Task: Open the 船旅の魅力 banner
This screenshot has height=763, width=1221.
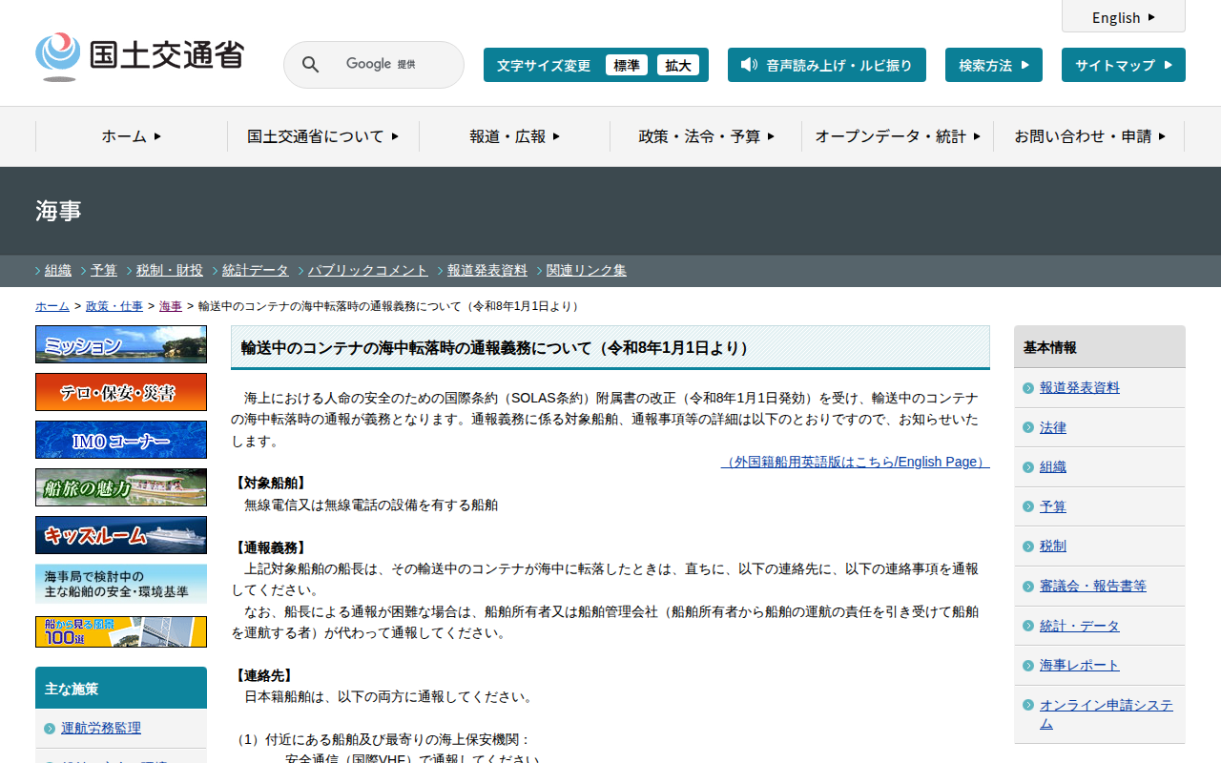Action: [121, 487]
